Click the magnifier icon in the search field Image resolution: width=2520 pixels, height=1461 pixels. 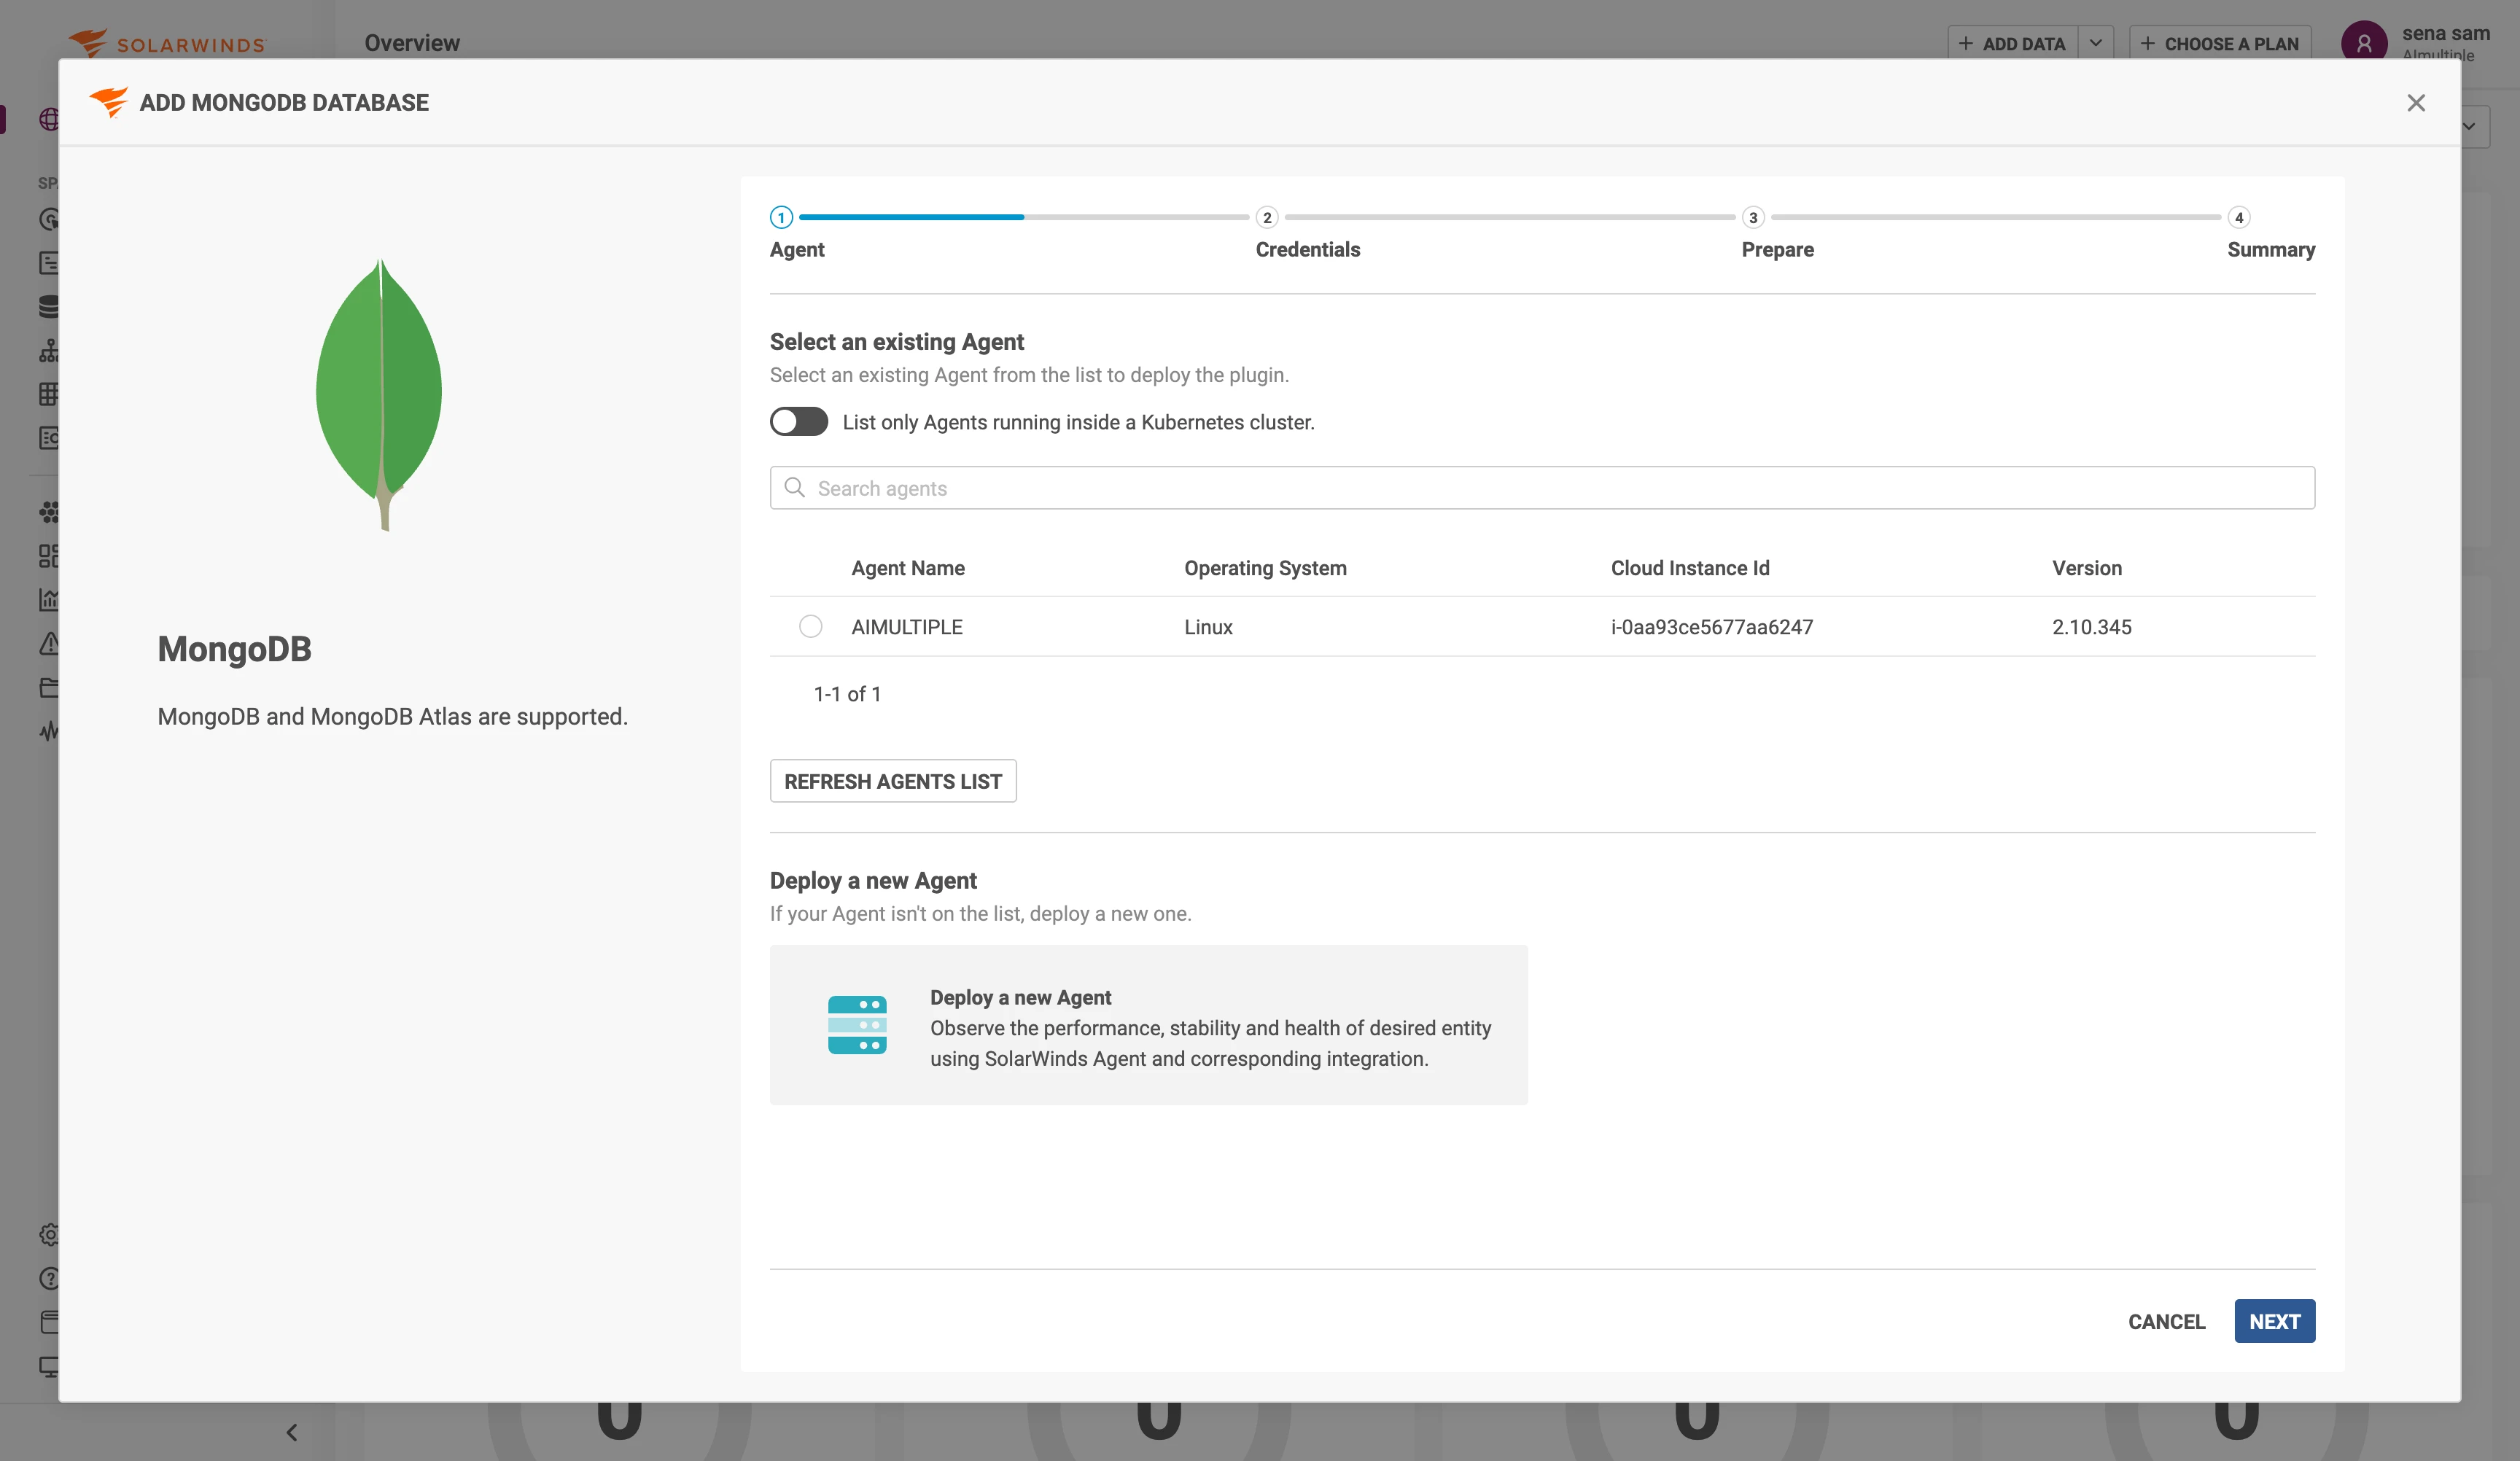pos(795,487)
